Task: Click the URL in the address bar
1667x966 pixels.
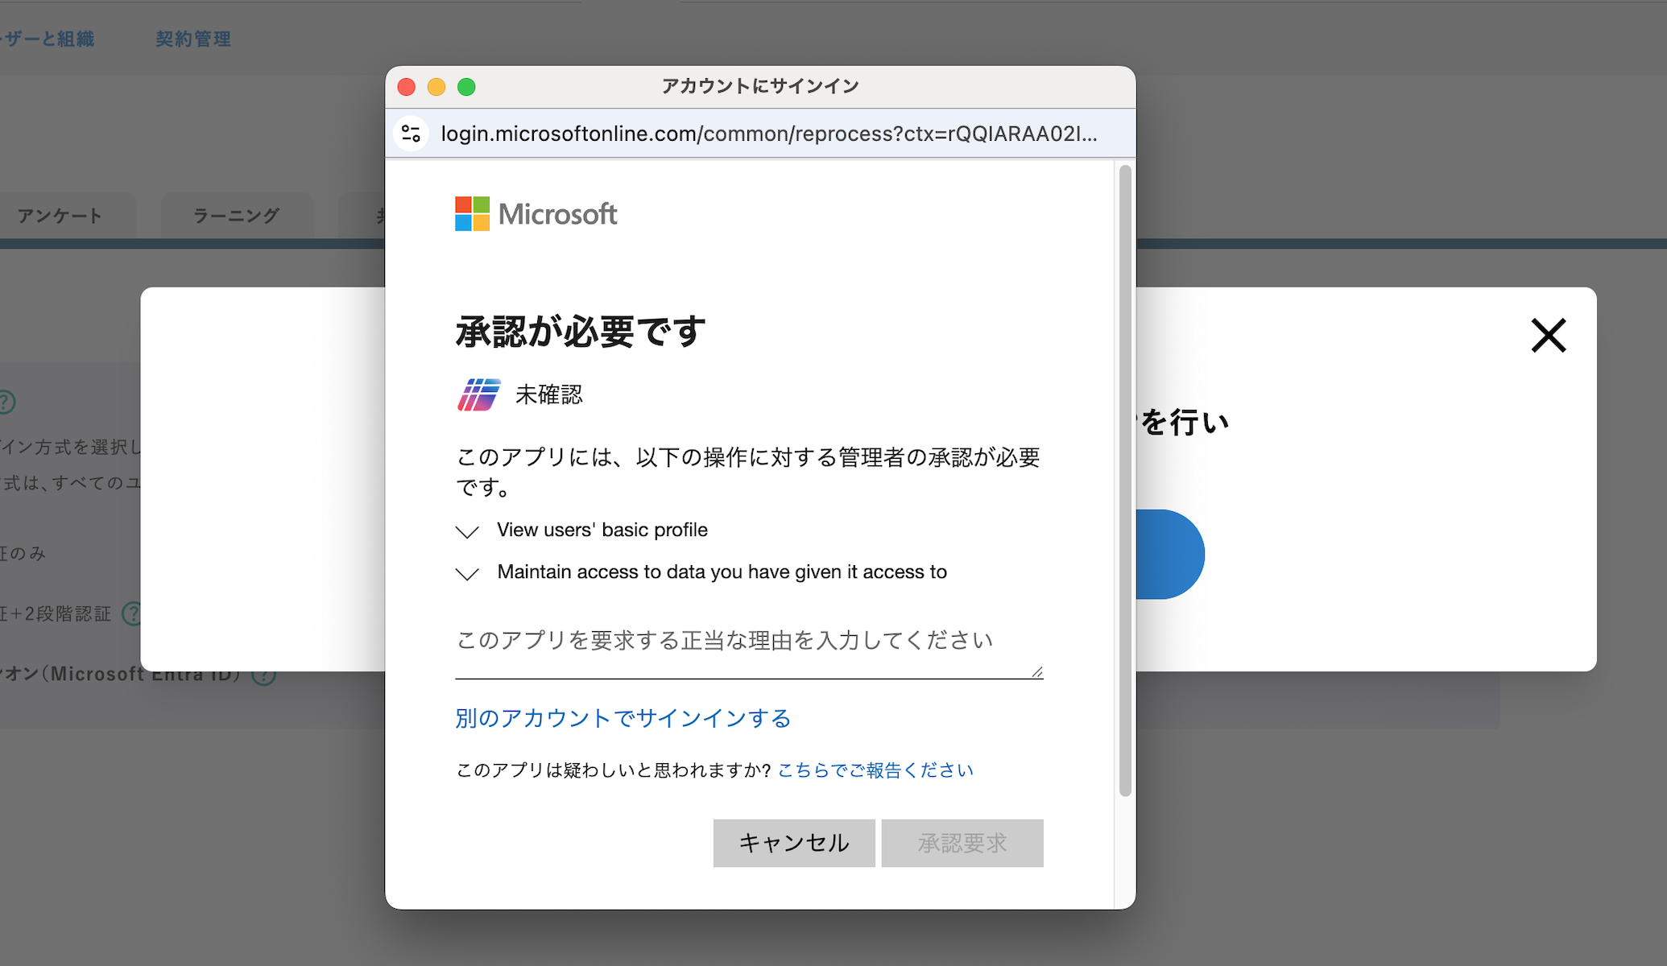Action: [769, 134]
